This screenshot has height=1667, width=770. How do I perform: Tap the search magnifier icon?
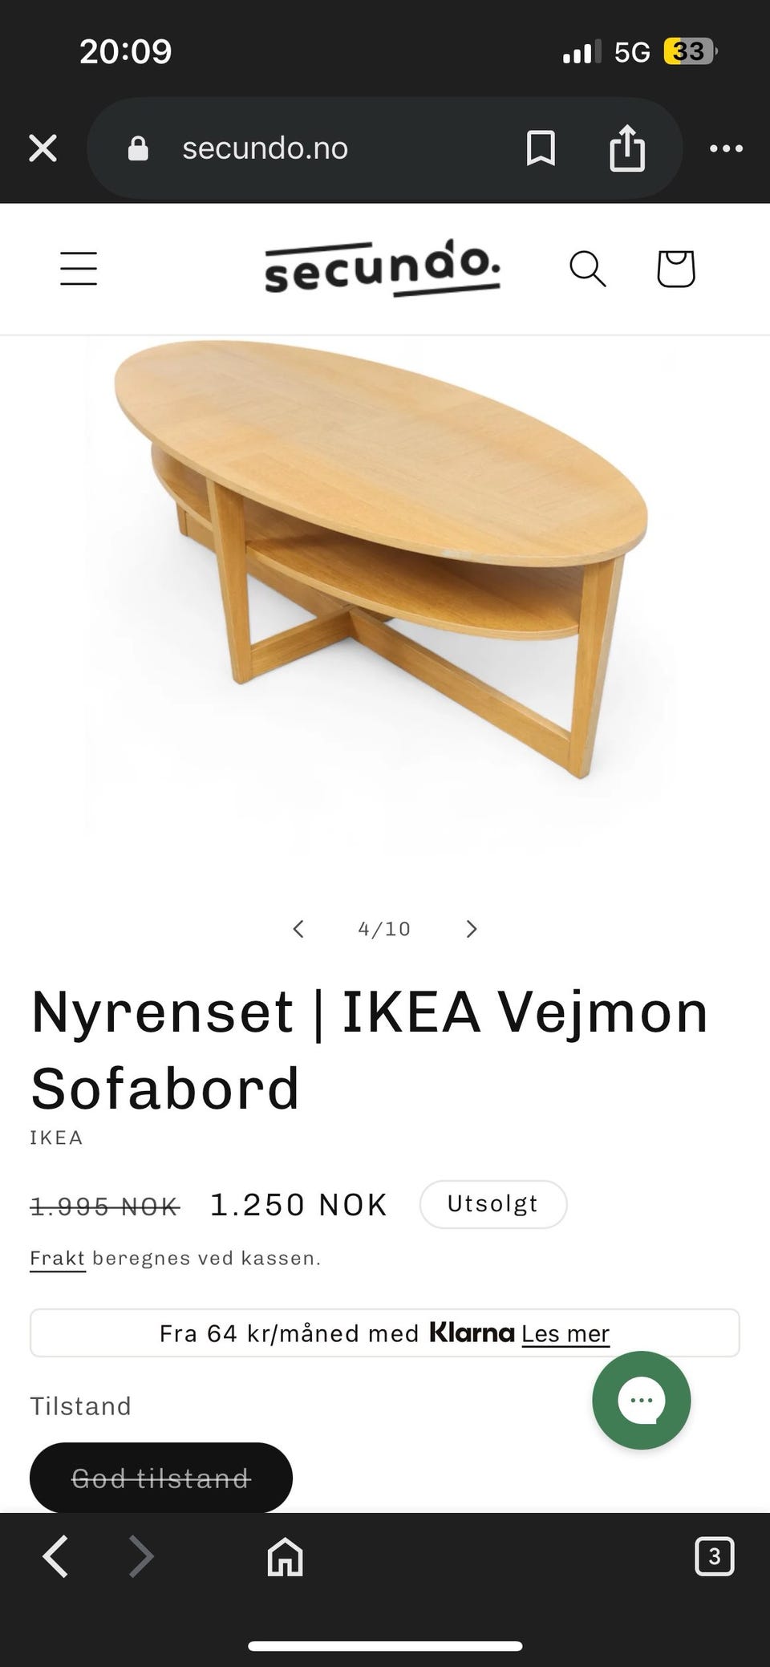(587, 268)
